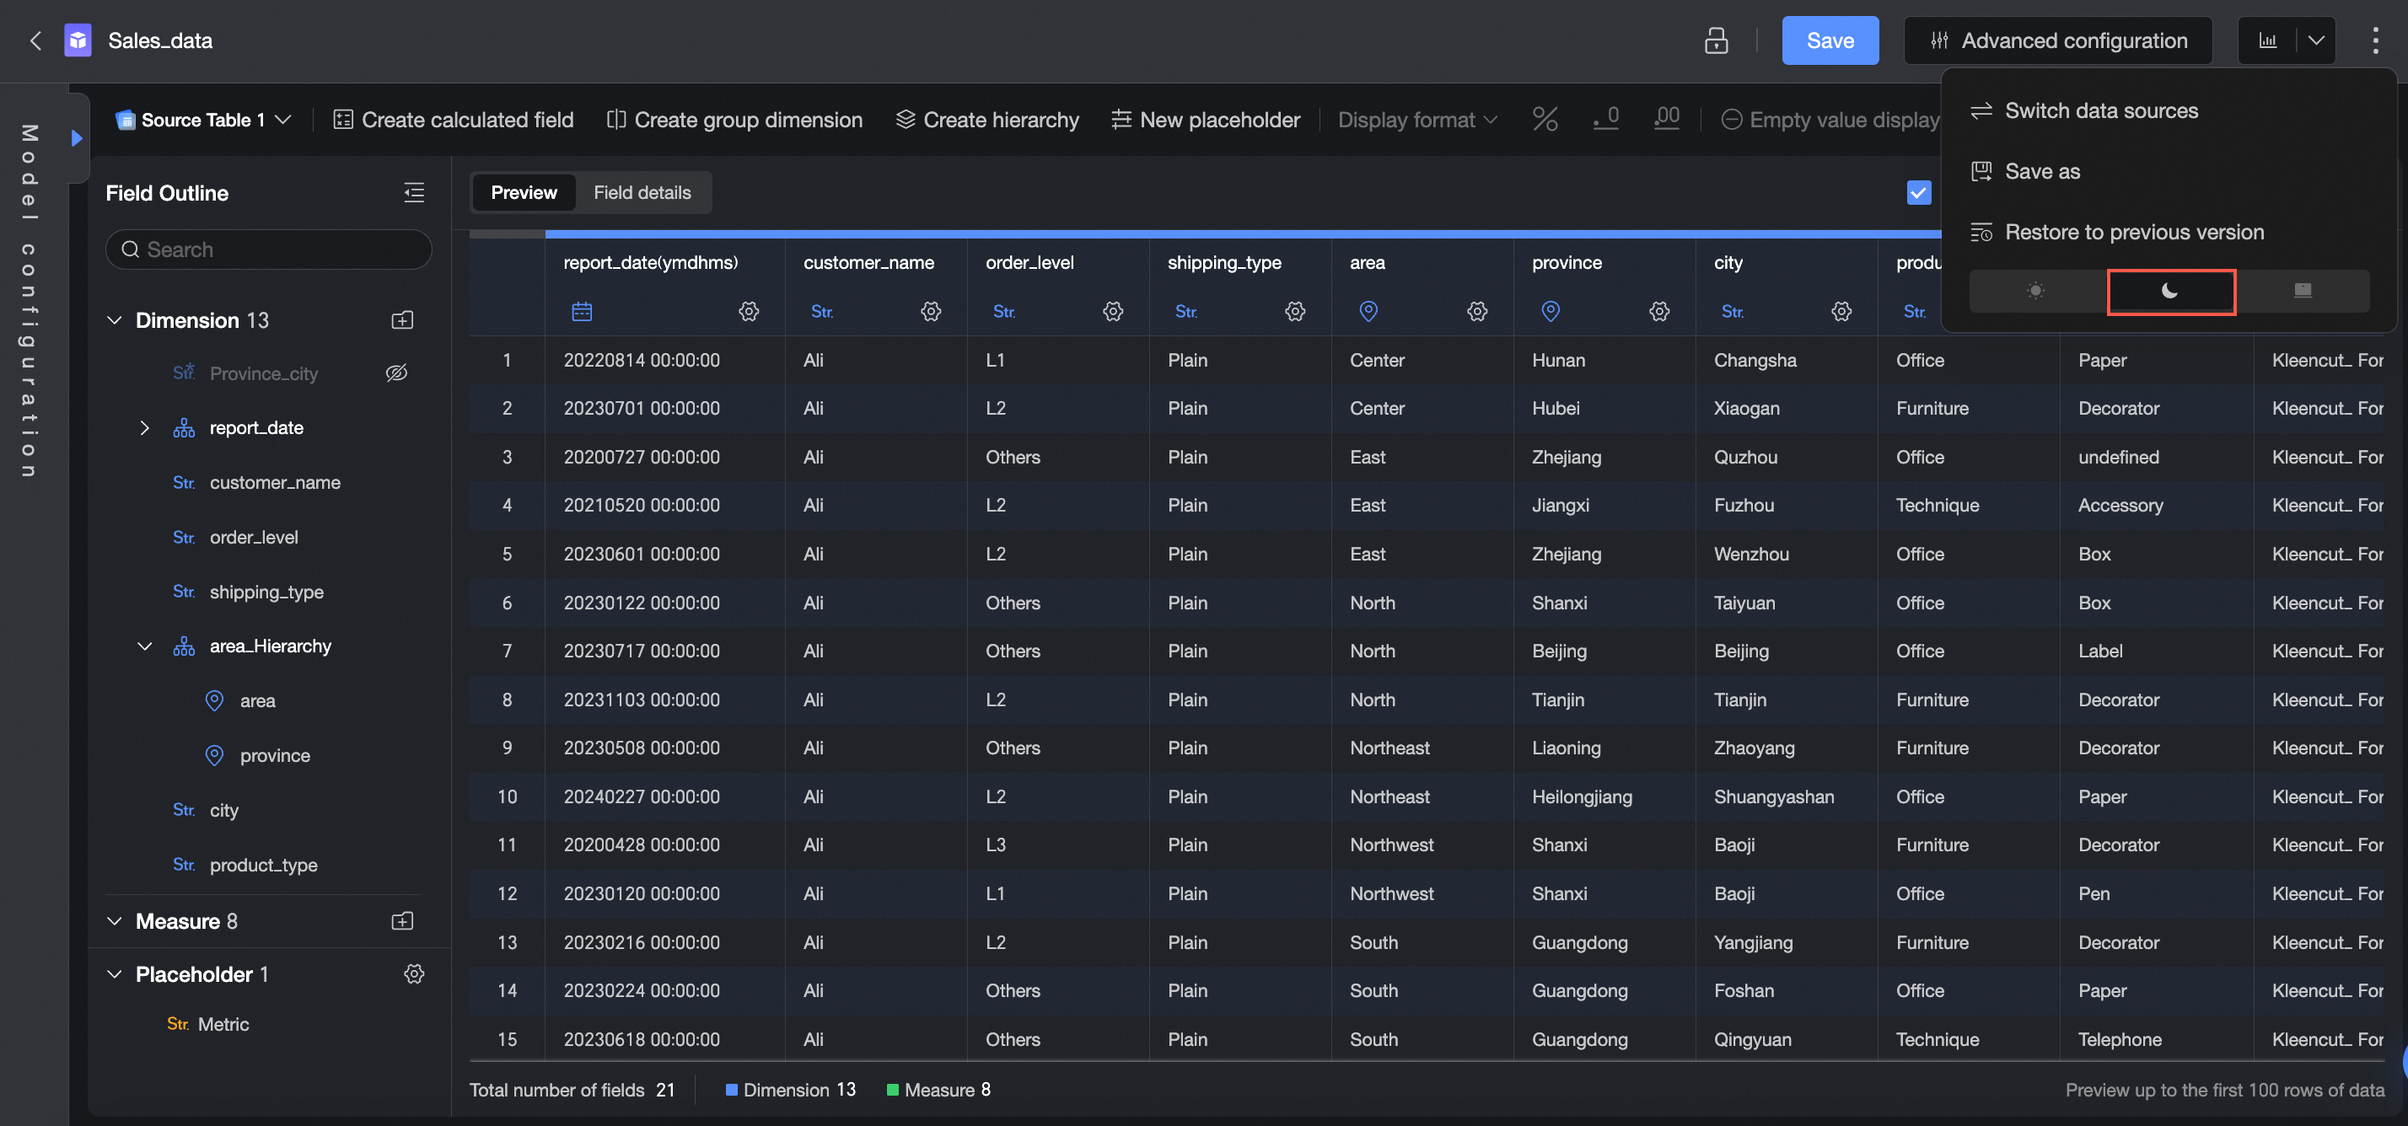Click the lock icon beside Save
The width and height of the screenshot is (2408, 1126).
[1715, 41]
